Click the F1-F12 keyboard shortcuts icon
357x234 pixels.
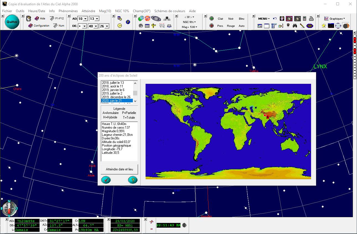52,19
